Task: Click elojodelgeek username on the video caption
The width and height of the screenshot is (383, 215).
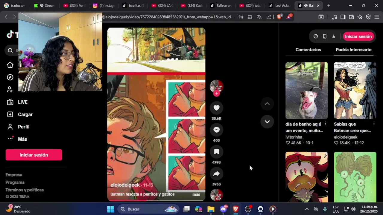Action: point(125,185)
